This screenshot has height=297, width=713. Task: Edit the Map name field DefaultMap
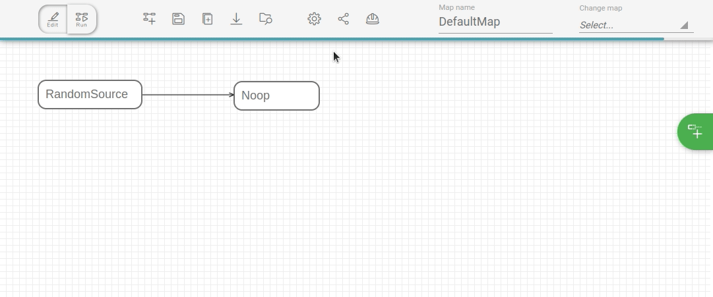tap(495, 22)
